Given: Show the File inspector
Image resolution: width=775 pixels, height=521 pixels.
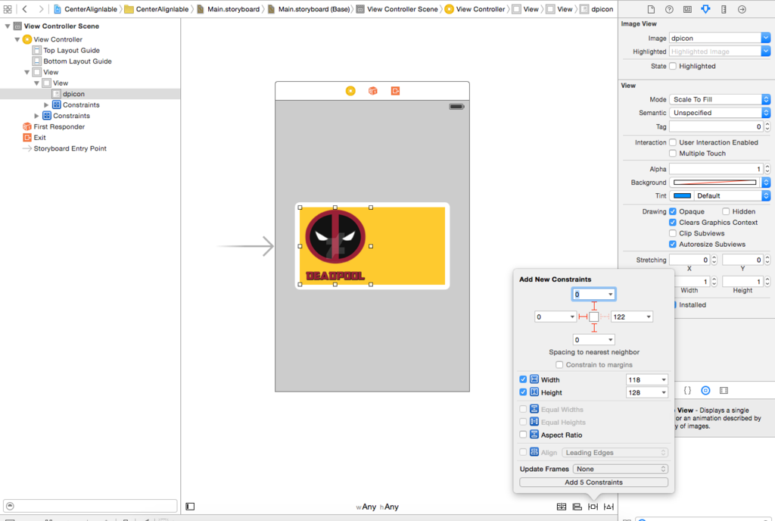Looking at the screenshot, I should 651,9.
